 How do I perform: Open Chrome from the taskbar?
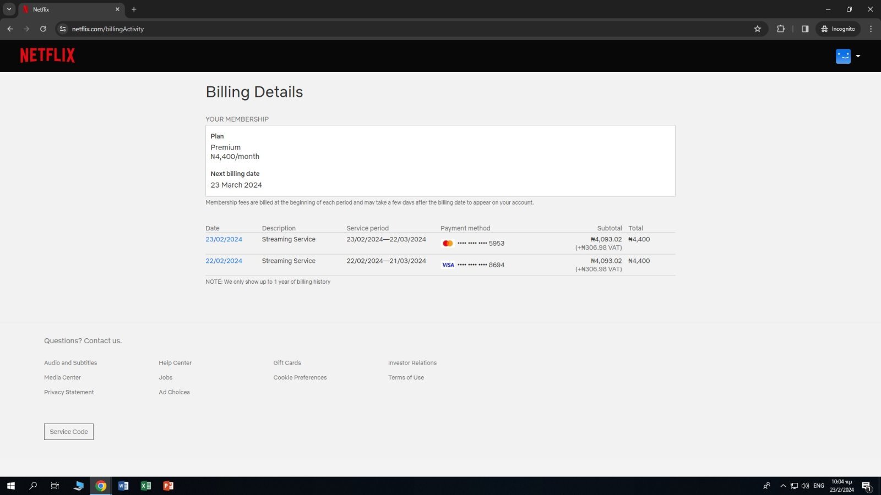(x=101, y=486)
